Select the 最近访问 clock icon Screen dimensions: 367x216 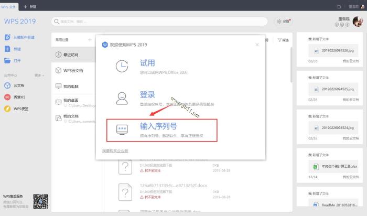pyautogui.click(x=58, y=55)
